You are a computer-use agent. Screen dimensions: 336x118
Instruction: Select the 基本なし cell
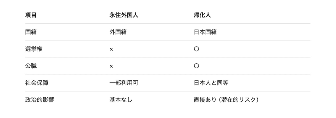point(121,100)
